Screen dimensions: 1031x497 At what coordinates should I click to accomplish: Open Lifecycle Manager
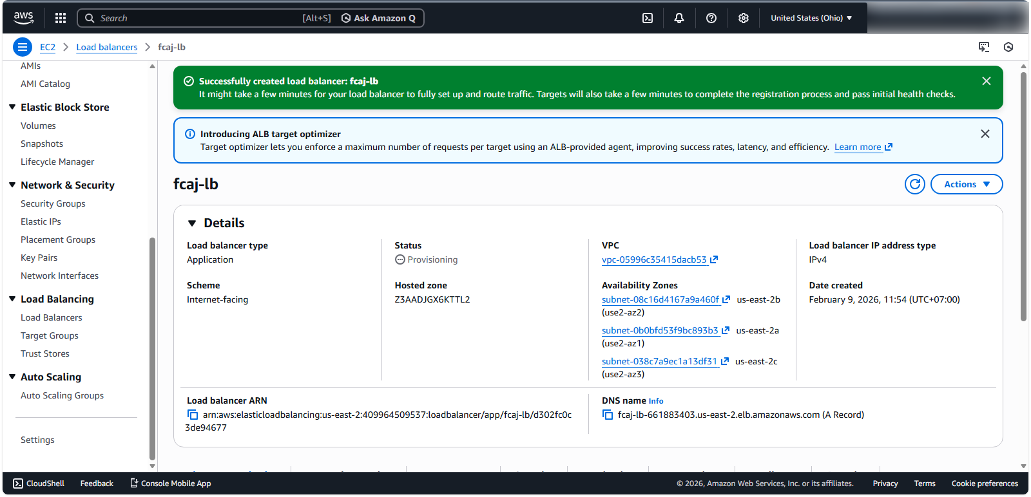tap(57, 162)
